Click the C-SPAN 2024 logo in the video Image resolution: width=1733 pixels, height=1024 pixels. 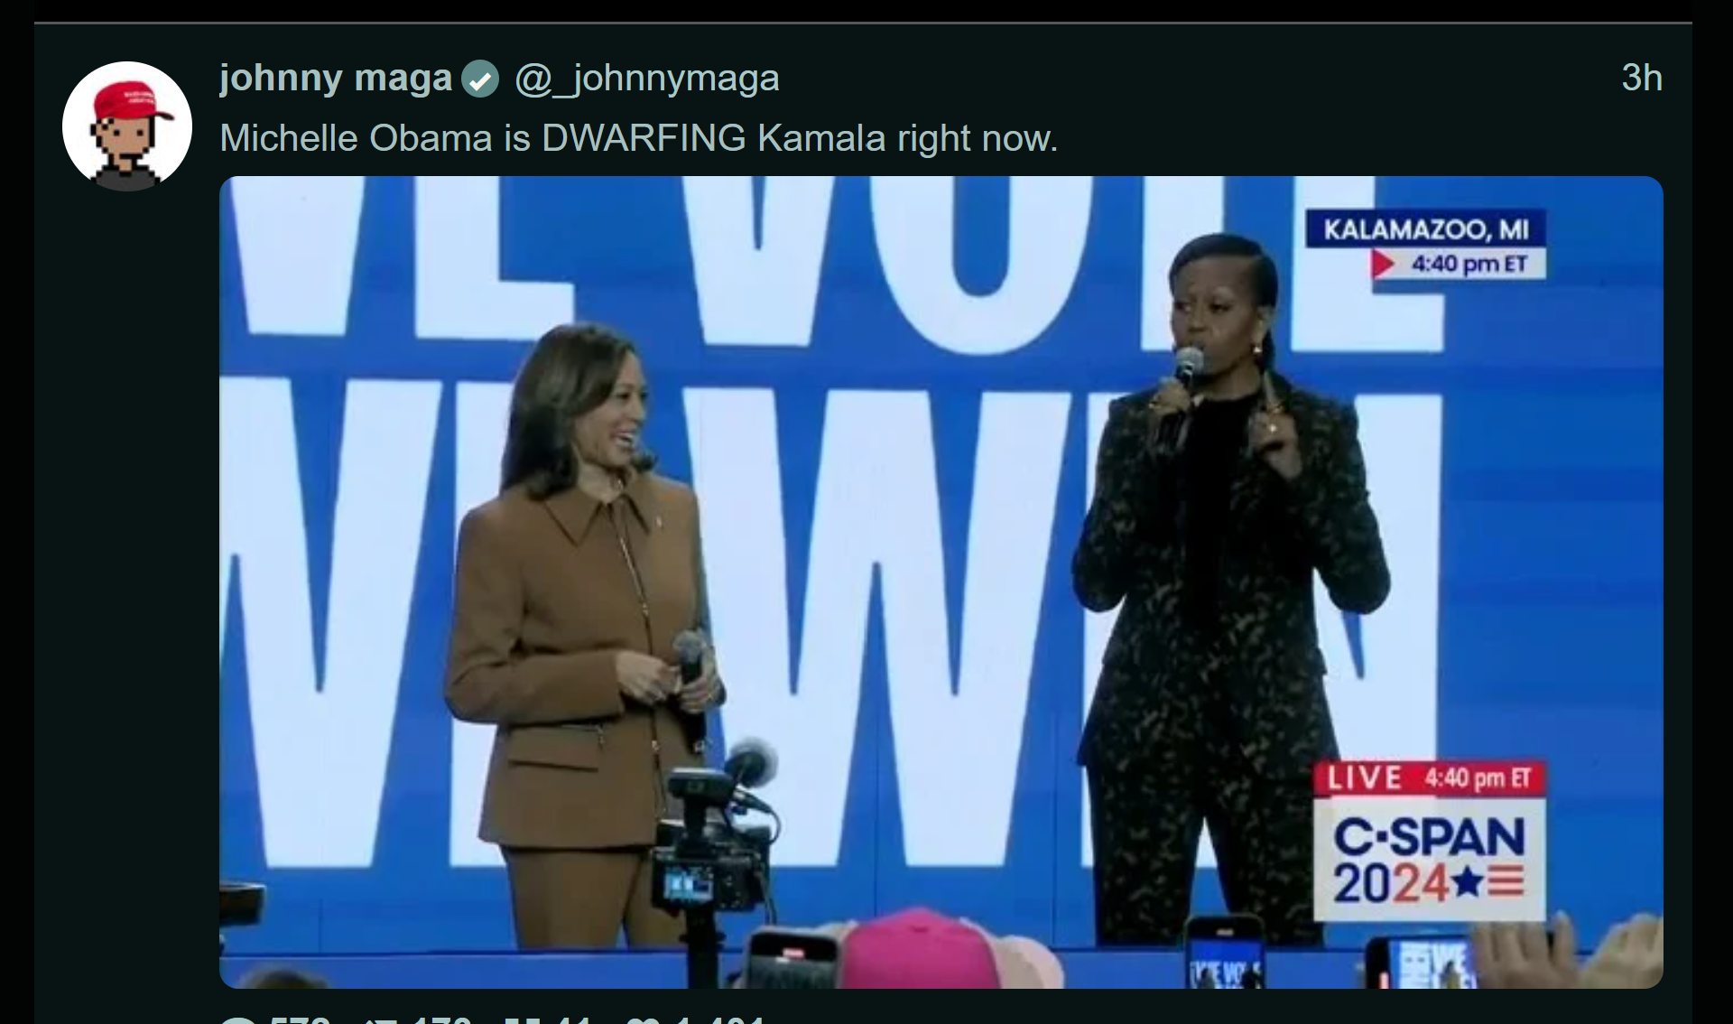tap(1430, 860)
